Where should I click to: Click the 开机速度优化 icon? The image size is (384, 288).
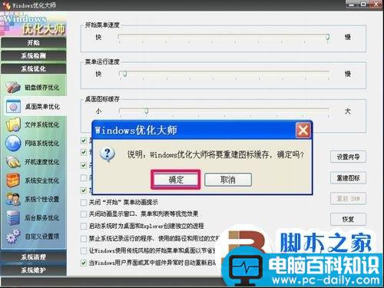(13, 162)
